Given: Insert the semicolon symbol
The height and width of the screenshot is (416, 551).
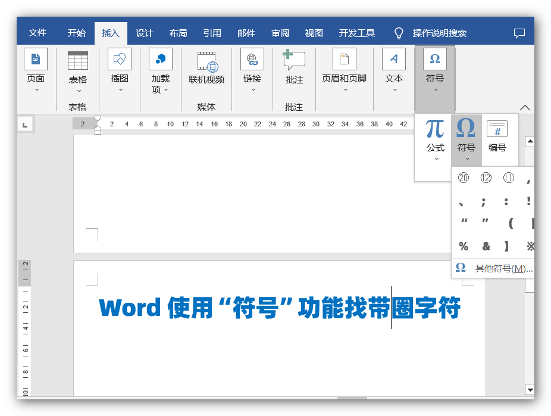Looking at the screenshot, I should [484, 201].
